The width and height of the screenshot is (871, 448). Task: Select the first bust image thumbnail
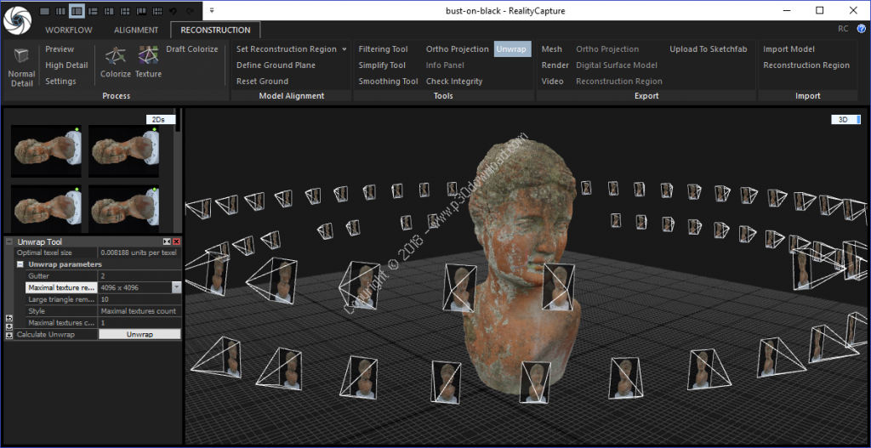[46, 150]
